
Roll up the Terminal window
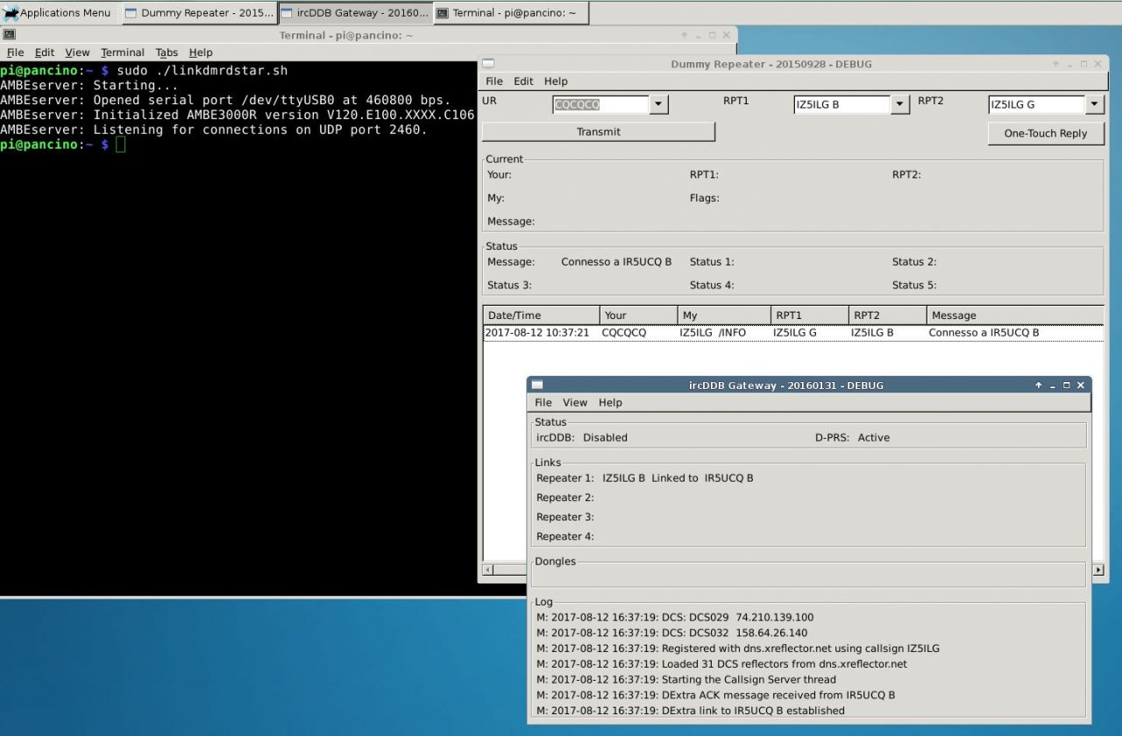[x=685, y=35]
